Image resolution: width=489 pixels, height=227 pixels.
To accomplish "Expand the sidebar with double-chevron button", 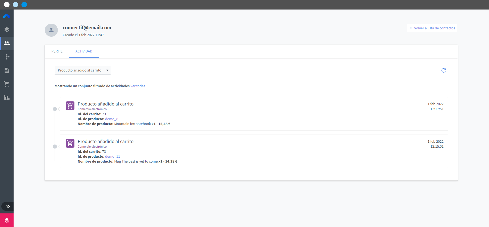I will (8, 207).
